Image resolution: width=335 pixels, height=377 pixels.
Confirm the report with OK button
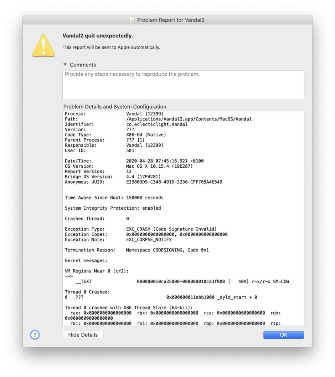coord(283,335)
